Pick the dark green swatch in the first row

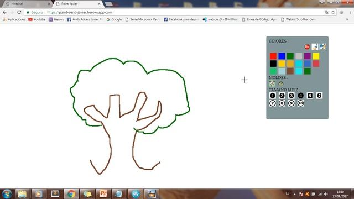click(290, 56)
